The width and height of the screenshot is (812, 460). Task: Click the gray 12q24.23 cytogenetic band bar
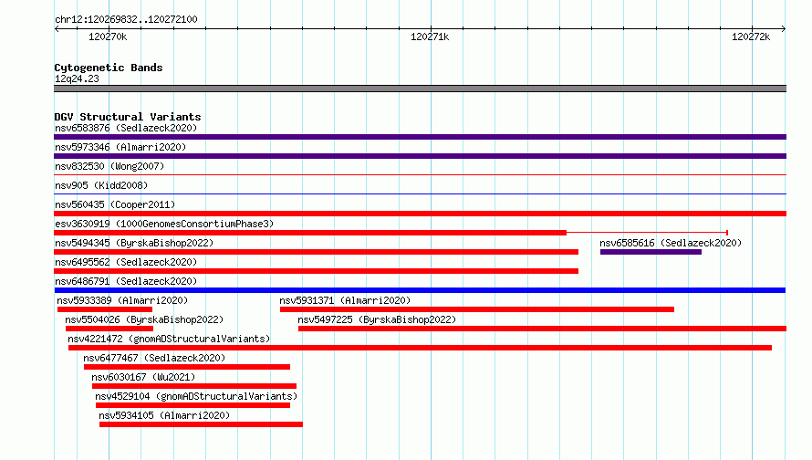420,89
